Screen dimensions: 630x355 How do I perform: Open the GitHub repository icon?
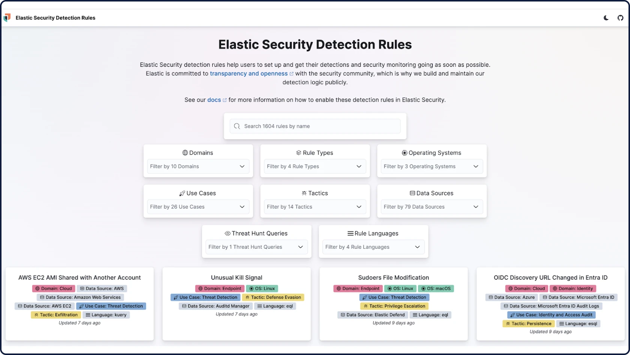point(621,18)
